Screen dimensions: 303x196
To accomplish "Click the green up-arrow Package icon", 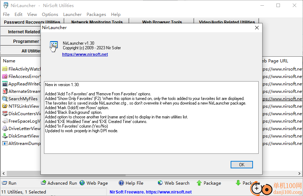I will point(199,183).
